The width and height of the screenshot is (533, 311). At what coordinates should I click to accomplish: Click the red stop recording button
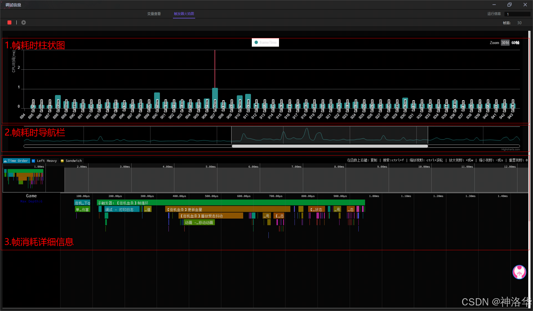point(9,22)
